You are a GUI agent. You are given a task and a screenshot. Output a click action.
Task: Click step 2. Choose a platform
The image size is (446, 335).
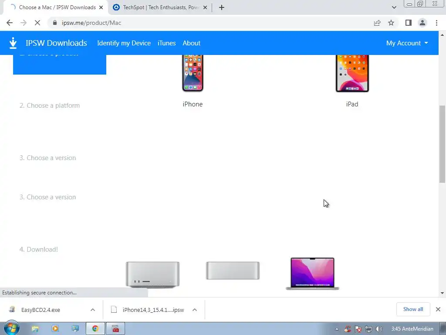coord(50,106)
